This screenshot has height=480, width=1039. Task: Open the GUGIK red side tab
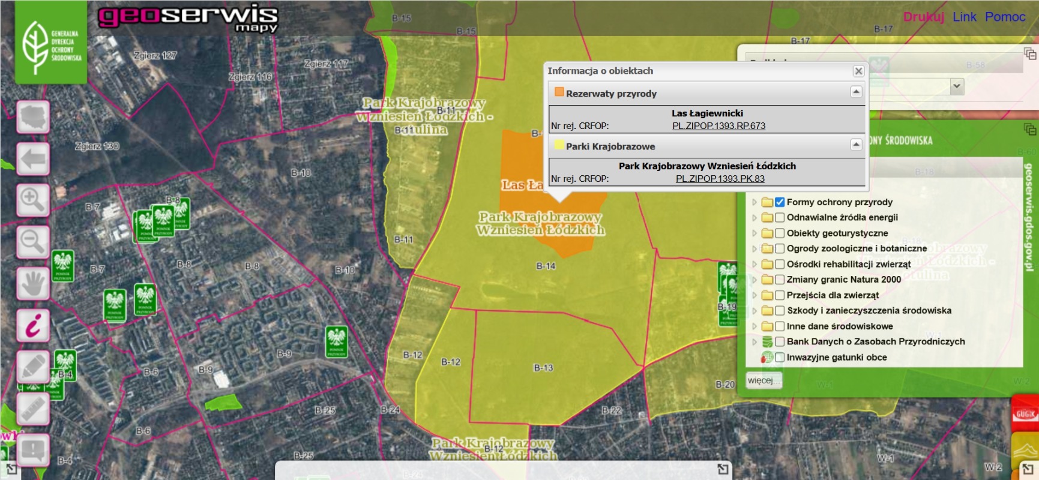click(1025, 413)
